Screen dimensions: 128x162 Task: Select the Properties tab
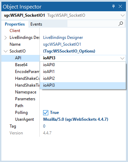15,24
